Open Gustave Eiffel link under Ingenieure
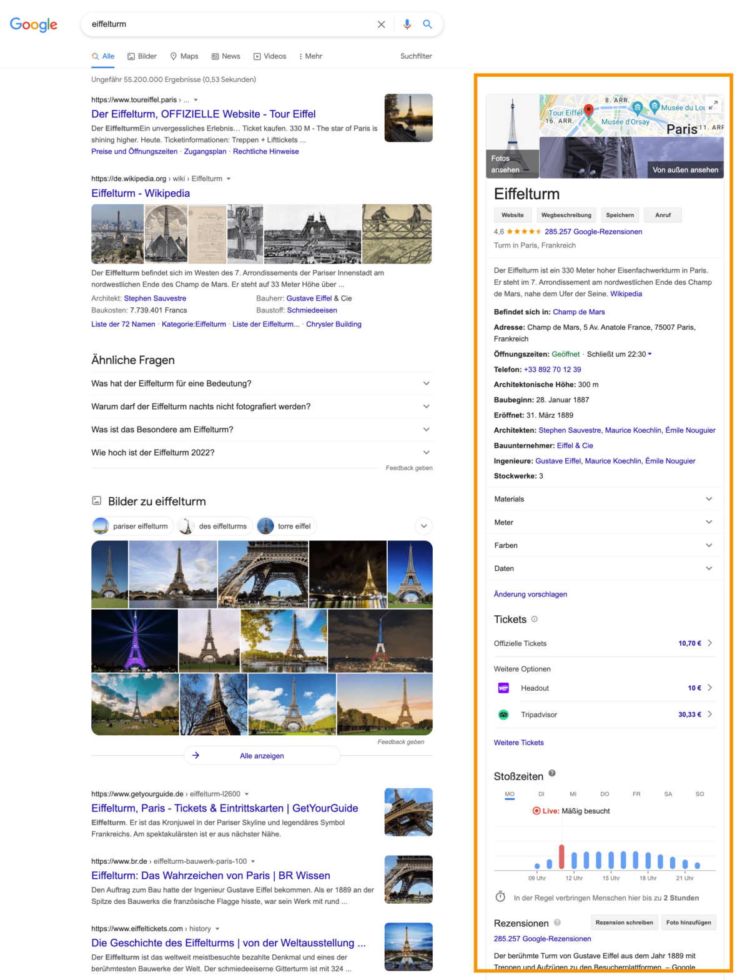The height and width of the screenshot is (980, 737). [558, 461]
